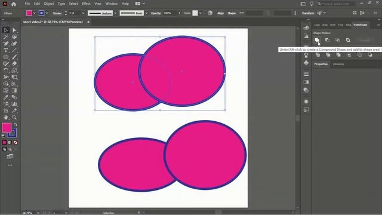Viewport: 382px width, 215px height.
Task: Choose the Rotate tool
Action: pos(6,70)
